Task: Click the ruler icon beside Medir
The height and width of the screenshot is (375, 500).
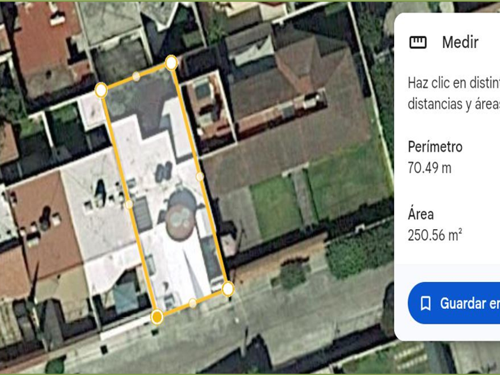Action: [x=418, y=42]
